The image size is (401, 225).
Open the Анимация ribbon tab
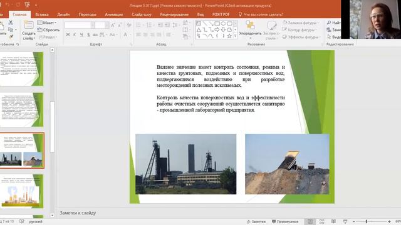(x=114, y=14)
